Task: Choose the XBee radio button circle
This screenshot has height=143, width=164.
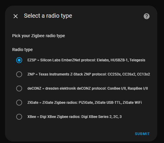Action: pos(19,117)
